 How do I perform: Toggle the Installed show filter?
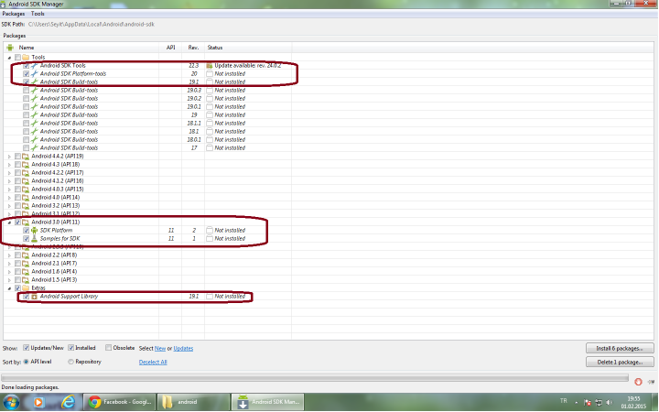tap(71, 348)
